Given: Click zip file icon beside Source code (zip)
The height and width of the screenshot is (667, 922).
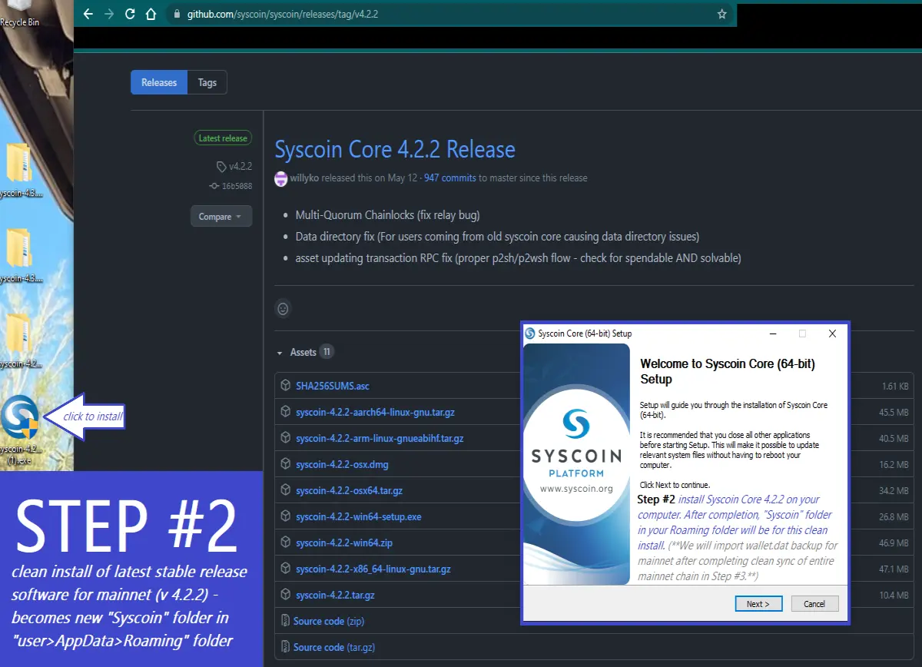Looking at the screenshot, I should pos(285,621).
